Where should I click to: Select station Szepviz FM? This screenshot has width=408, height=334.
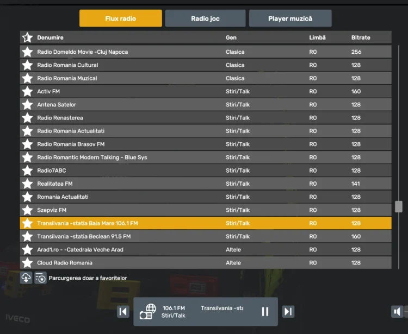(206, 210)
